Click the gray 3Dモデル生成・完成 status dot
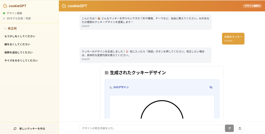 4,18
